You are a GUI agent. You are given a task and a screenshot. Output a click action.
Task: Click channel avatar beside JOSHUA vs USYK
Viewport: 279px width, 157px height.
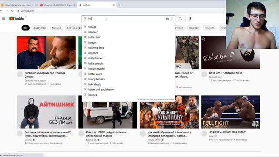pos(204,133)
